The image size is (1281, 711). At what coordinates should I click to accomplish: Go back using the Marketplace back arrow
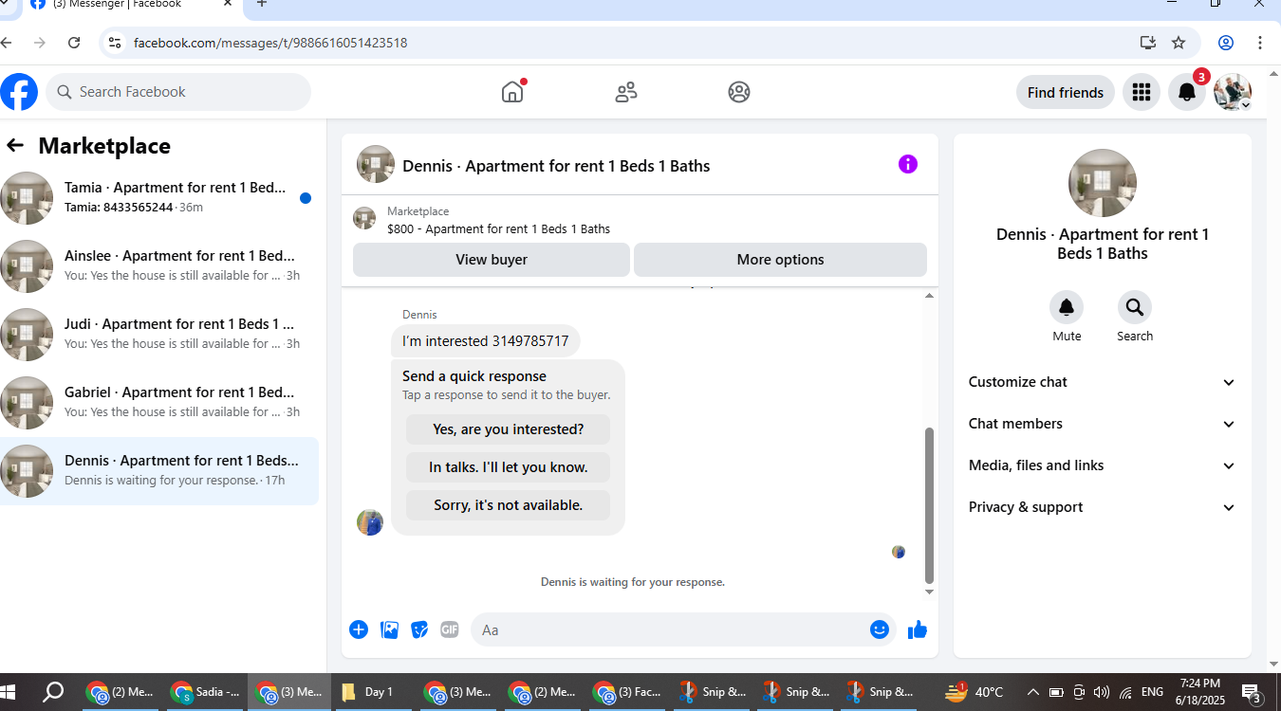[x=15, y=145]
